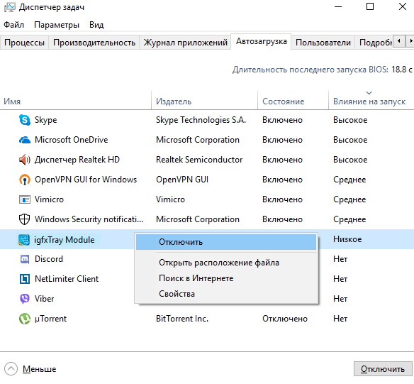Select the OpenVPN GUI for Windows entry

point(86,180)
